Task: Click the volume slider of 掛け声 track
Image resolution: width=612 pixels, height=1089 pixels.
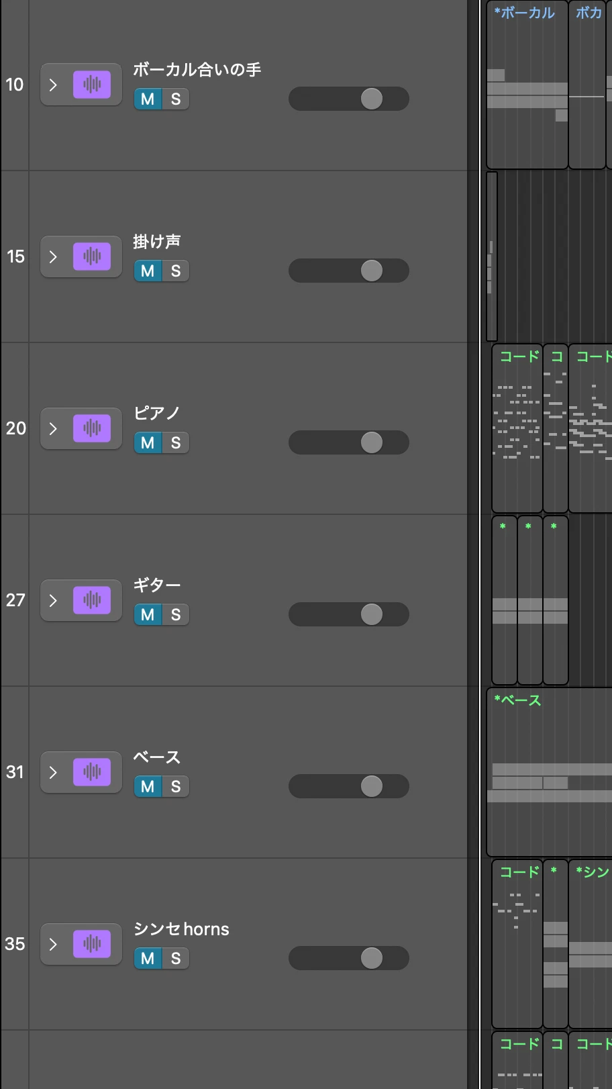Action: 349,271
